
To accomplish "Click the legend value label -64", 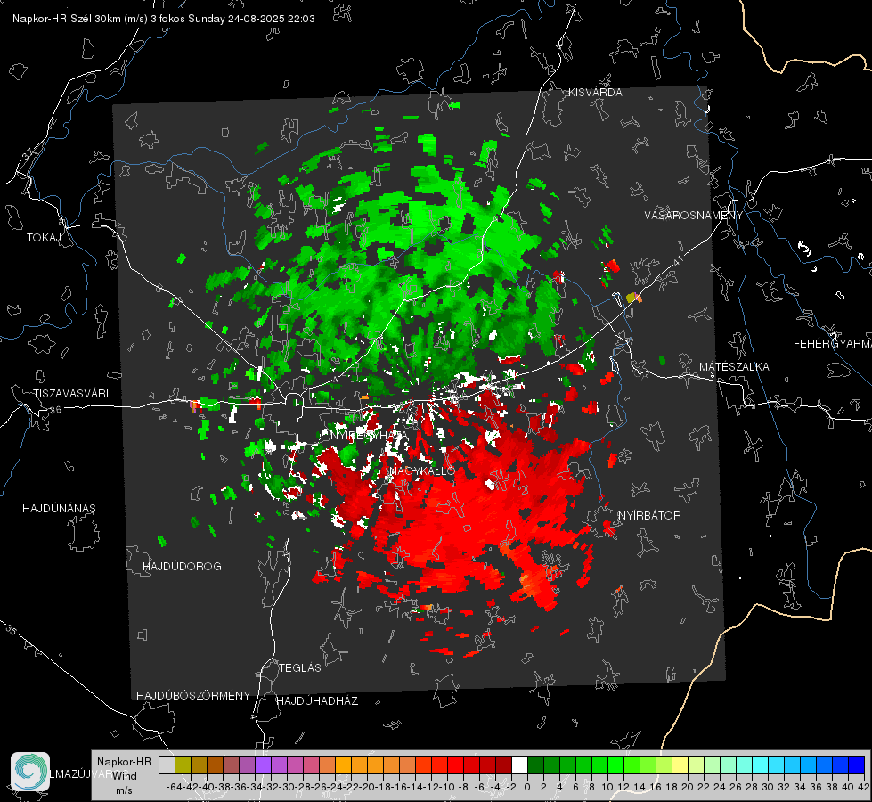I will pyautogui.click(x=174, y=787).
